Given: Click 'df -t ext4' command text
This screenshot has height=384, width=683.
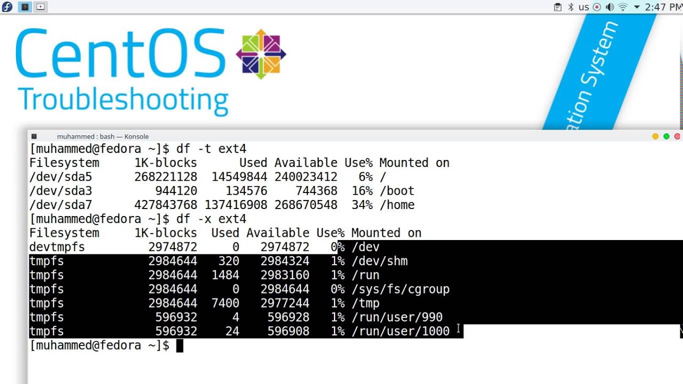Looking at the screenshot, I should pyautogui.click(x=211, y=149).
